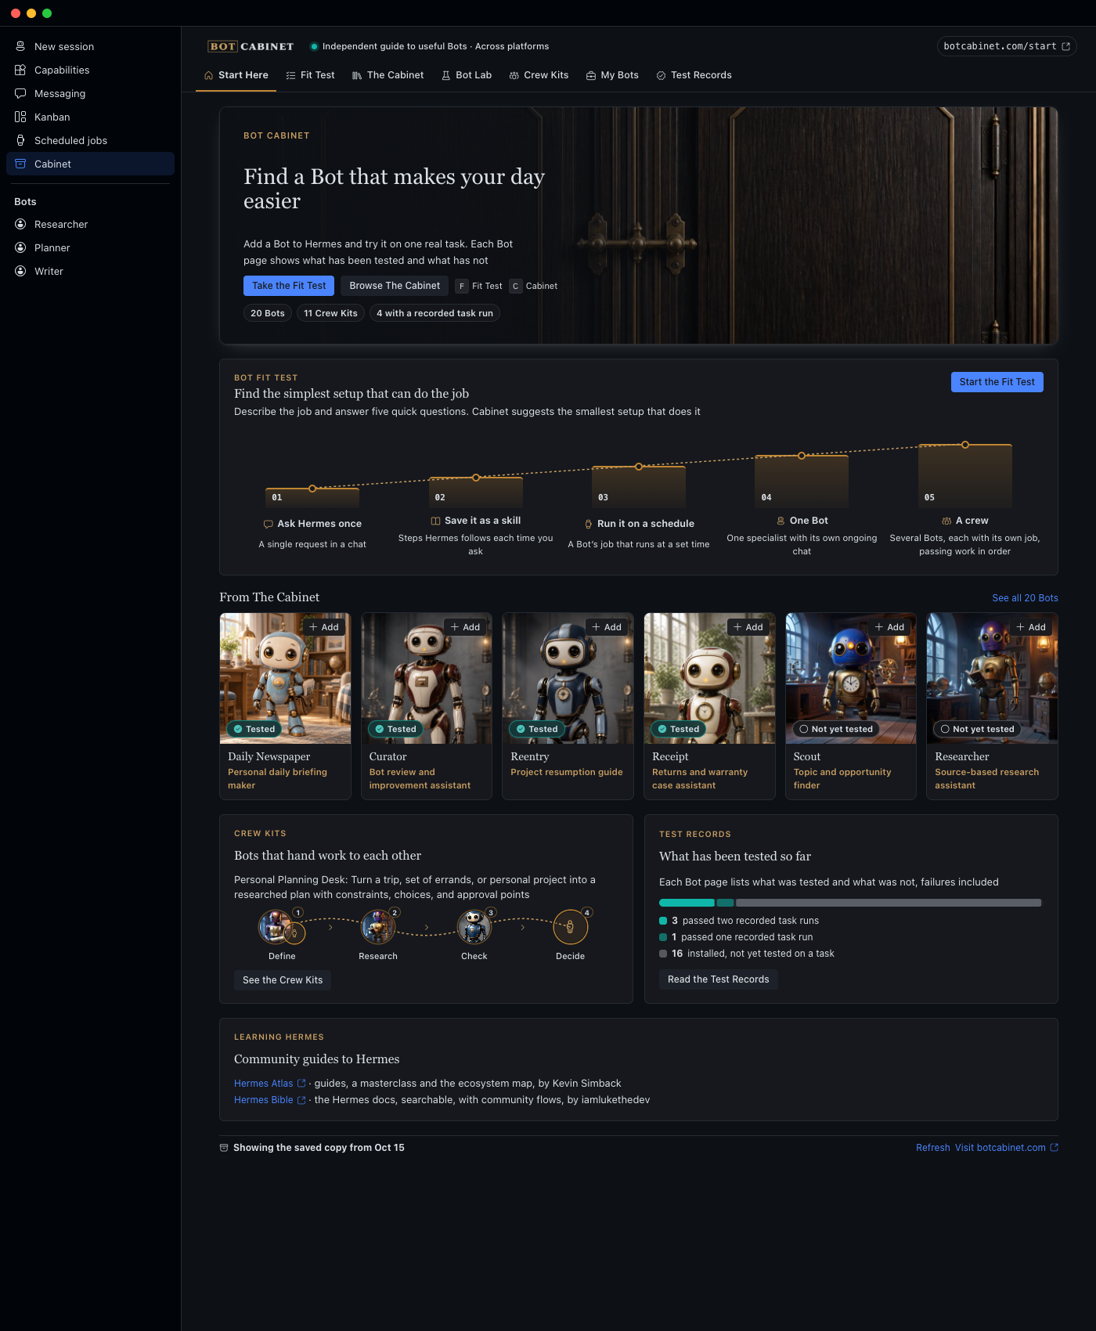Open the Capabilities sidebar item
This screenshot has width=1096, height=1331.
(90, 70)
